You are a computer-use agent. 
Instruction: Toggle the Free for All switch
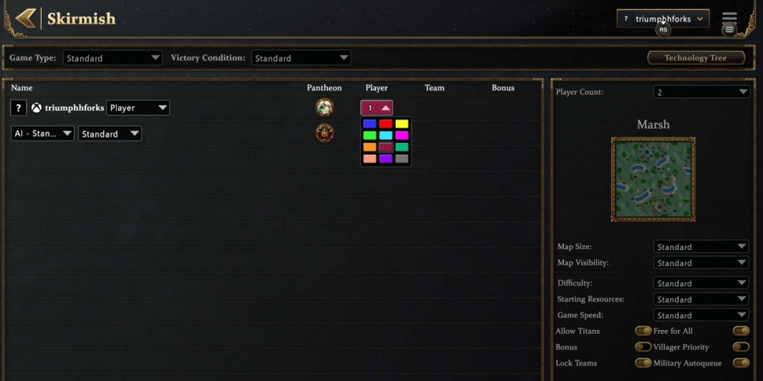point(741,331)
